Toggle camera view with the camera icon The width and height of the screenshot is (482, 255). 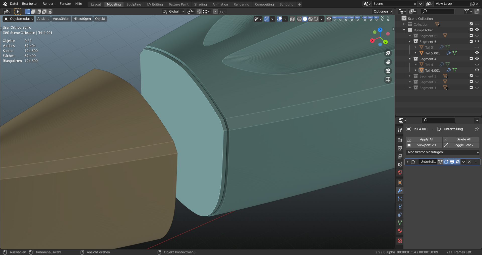388,71
